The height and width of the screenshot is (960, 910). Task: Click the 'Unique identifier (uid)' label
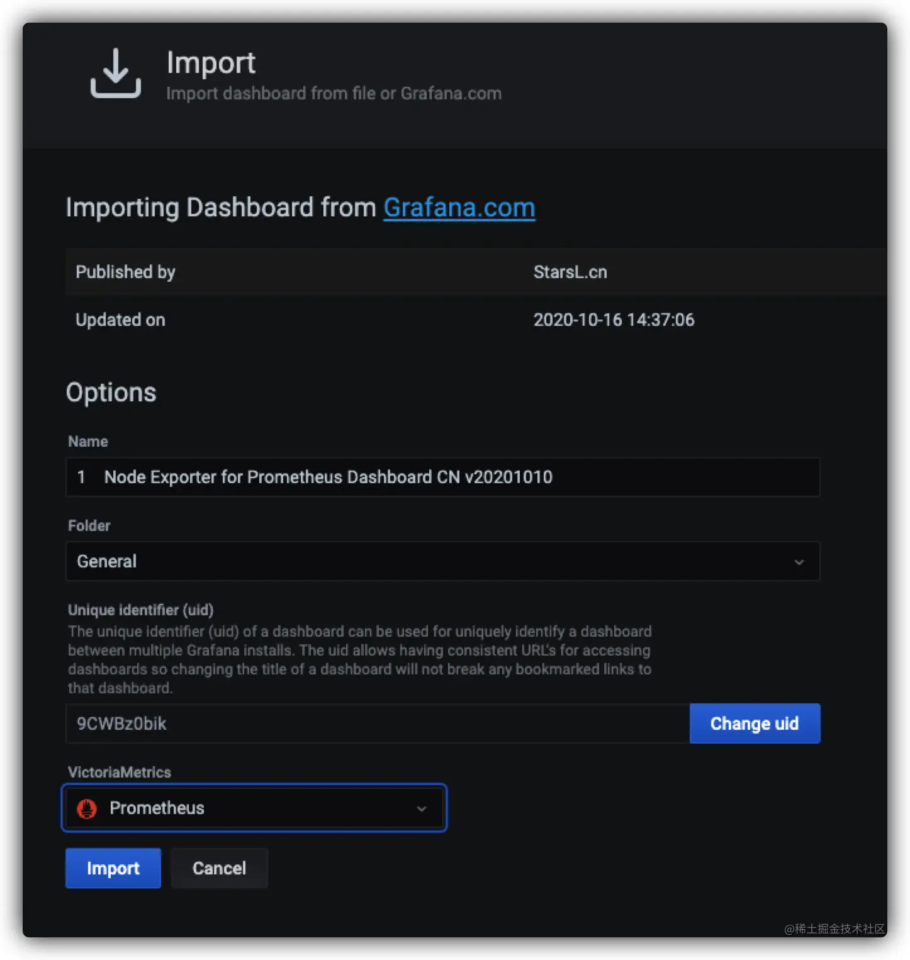[x=141, y=610]
